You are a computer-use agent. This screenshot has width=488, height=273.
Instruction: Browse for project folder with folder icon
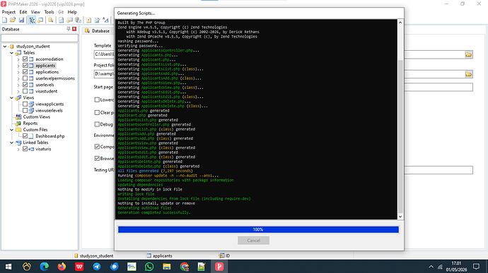click(x=469, y=74)
